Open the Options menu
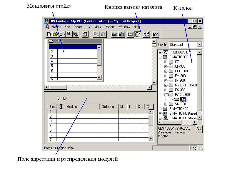The width and height of the screenshot is (237, 169). (x=110, y=27)
